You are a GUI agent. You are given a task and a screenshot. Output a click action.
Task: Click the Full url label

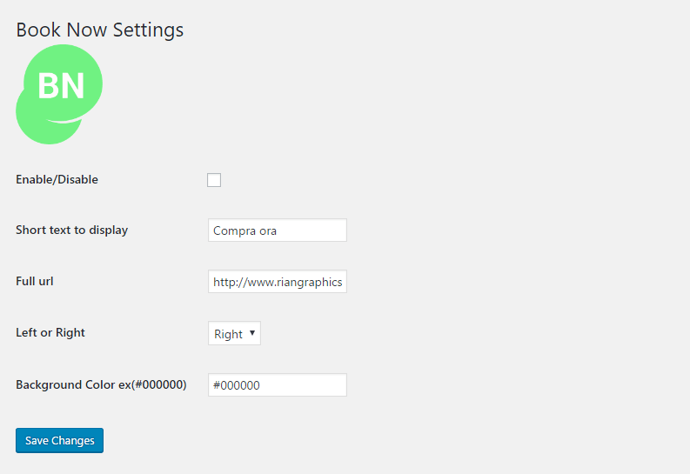click(34, 281)
